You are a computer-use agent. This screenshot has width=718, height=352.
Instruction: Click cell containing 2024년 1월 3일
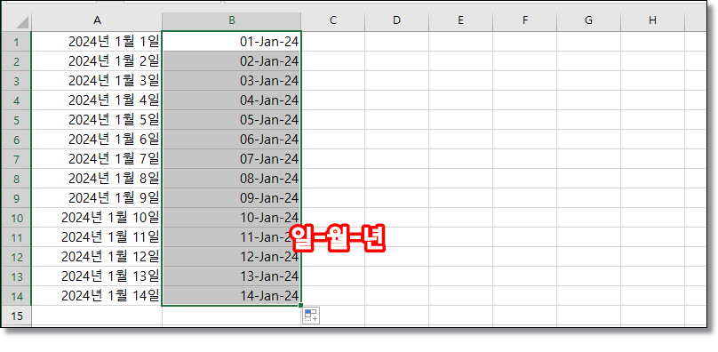(x=97, y=81)
